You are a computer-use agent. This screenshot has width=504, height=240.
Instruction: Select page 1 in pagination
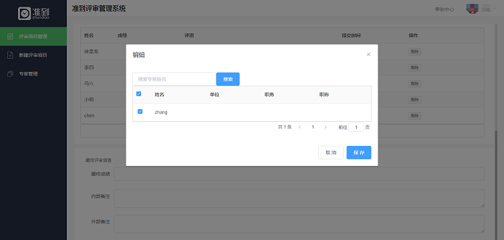[313, 127]
